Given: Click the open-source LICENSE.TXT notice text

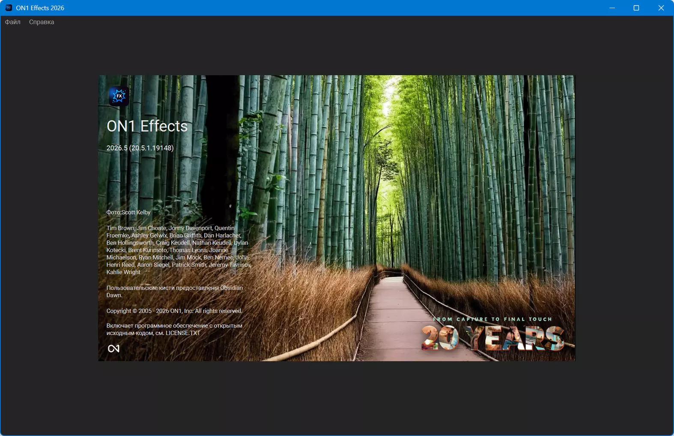Looking at the screenshot, I should click(174, 329).
